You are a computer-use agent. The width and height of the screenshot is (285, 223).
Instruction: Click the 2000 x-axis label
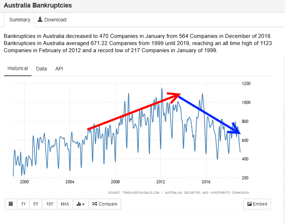click(24, 182)
